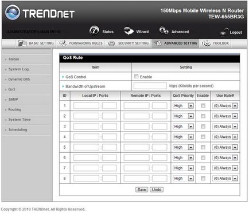Tick Enable checkbox for rule 5
The height and width of the screenshot is (214, 249).
(203, 147)
